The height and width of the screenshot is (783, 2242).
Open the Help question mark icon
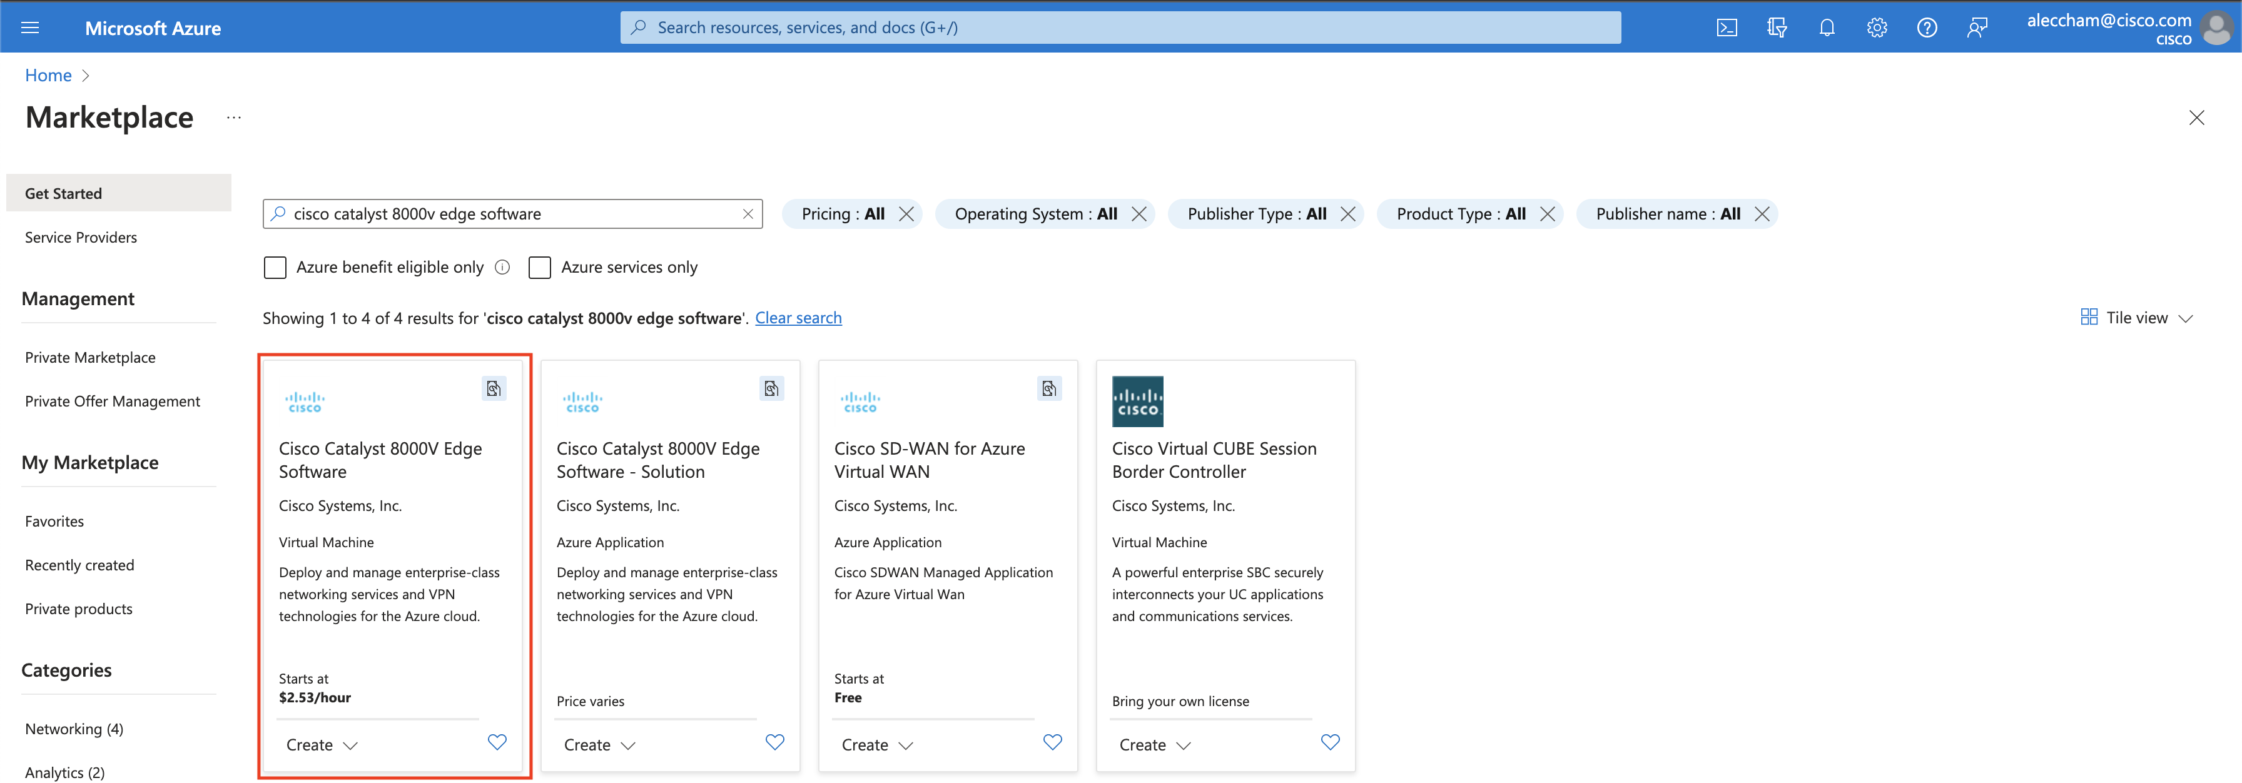click(1927, 28)
